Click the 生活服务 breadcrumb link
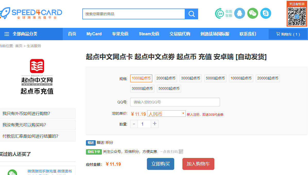This screenshot has height=175, width=308. click(x=34, y=46)
